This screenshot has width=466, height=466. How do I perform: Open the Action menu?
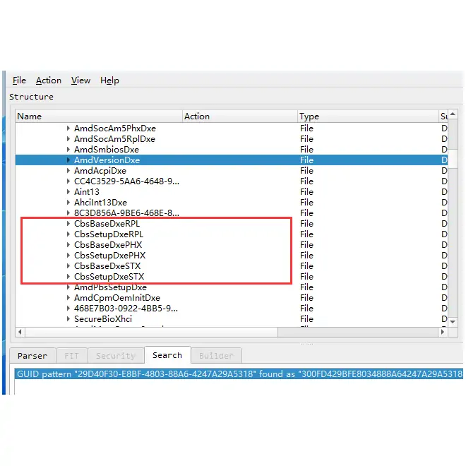click(49, 80)
